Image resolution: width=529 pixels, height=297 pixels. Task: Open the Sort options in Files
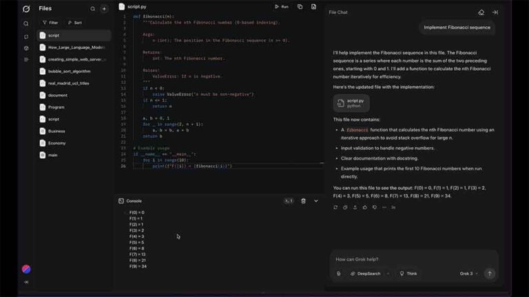click(x=74, y=23)
